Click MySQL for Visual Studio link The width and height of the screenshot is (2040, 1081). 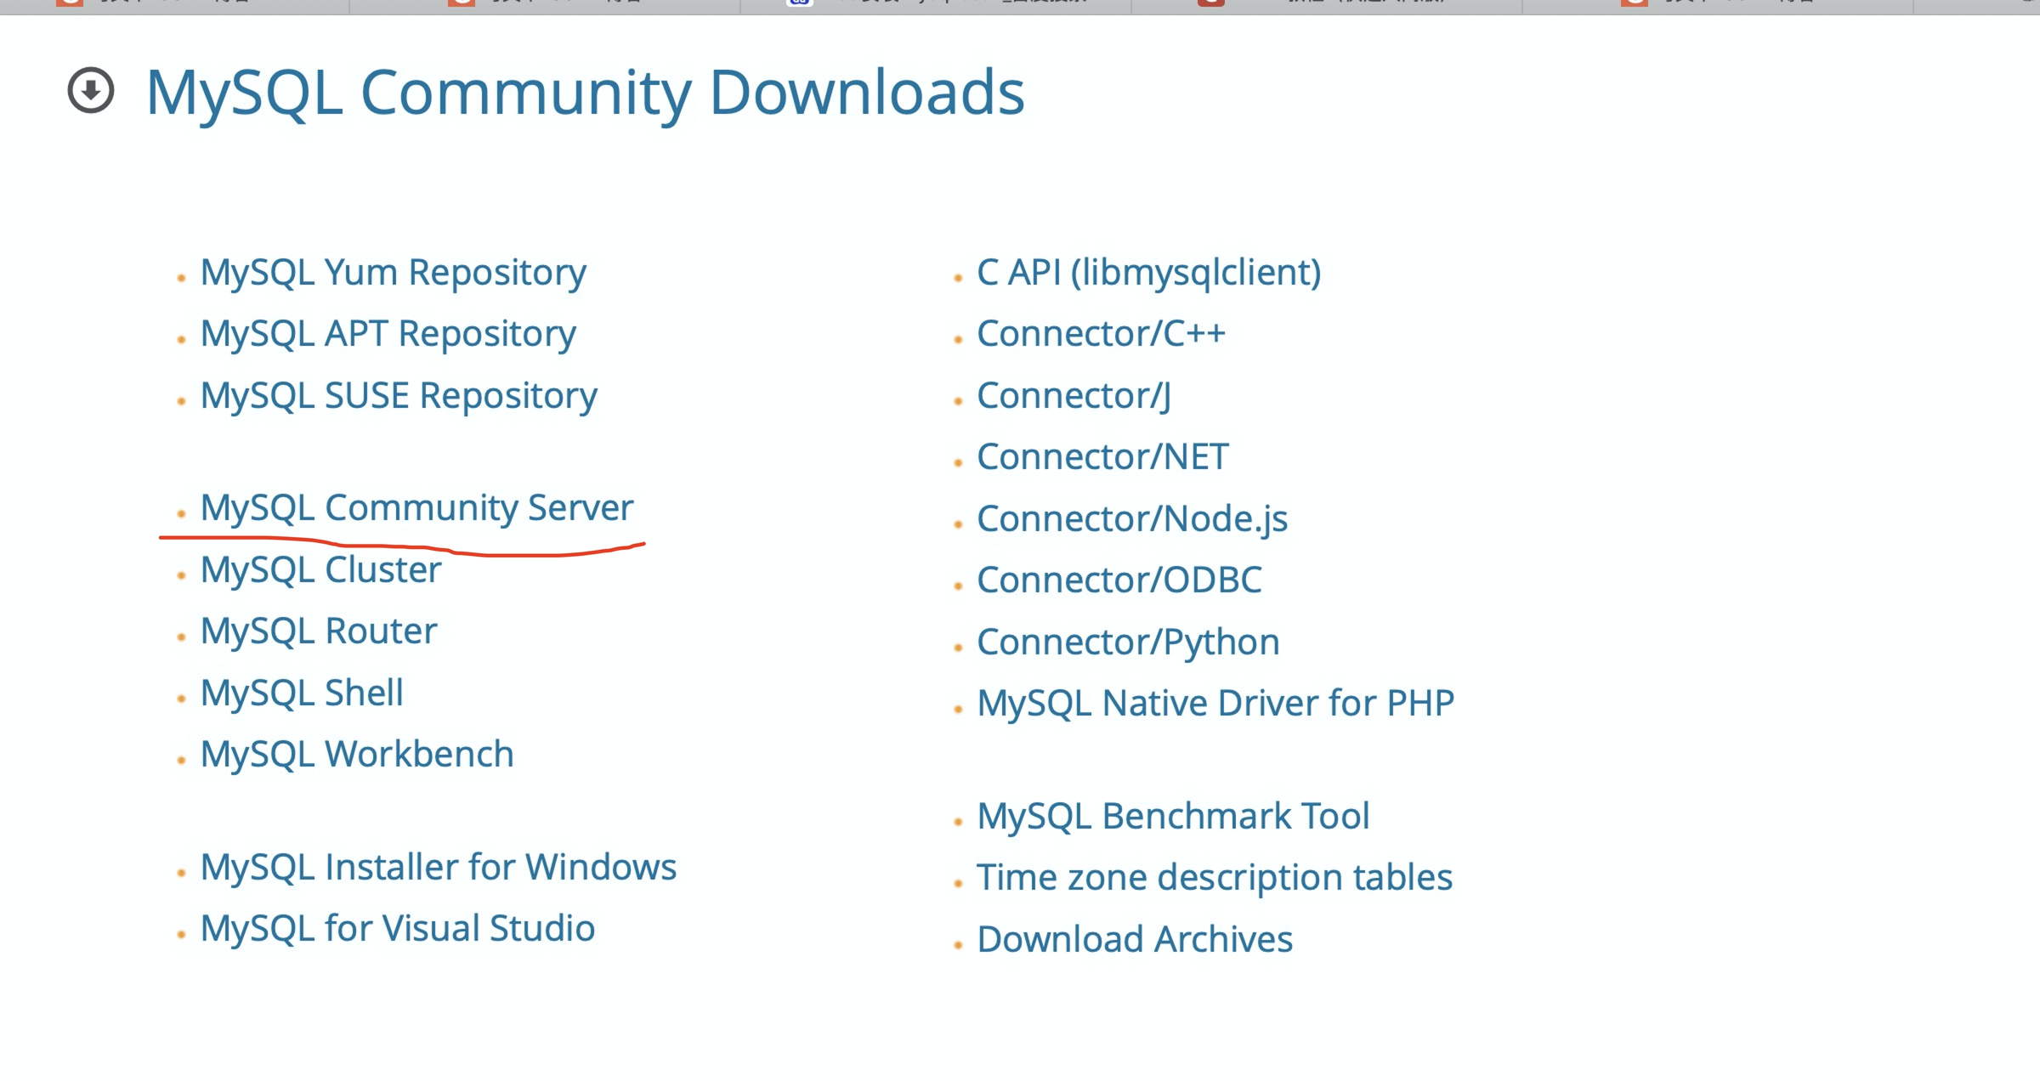397,929
